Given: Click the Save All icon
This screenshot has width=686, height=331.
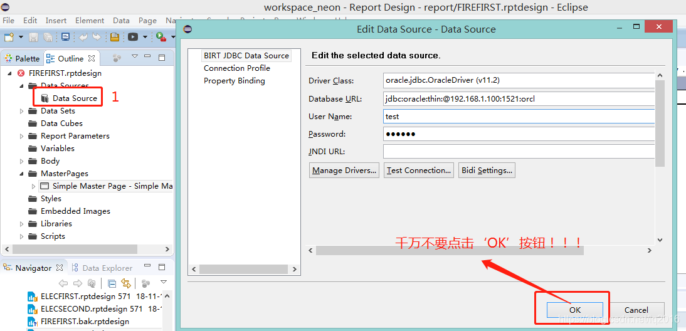Looking at the screenshot, I should (x=48, y=37).
